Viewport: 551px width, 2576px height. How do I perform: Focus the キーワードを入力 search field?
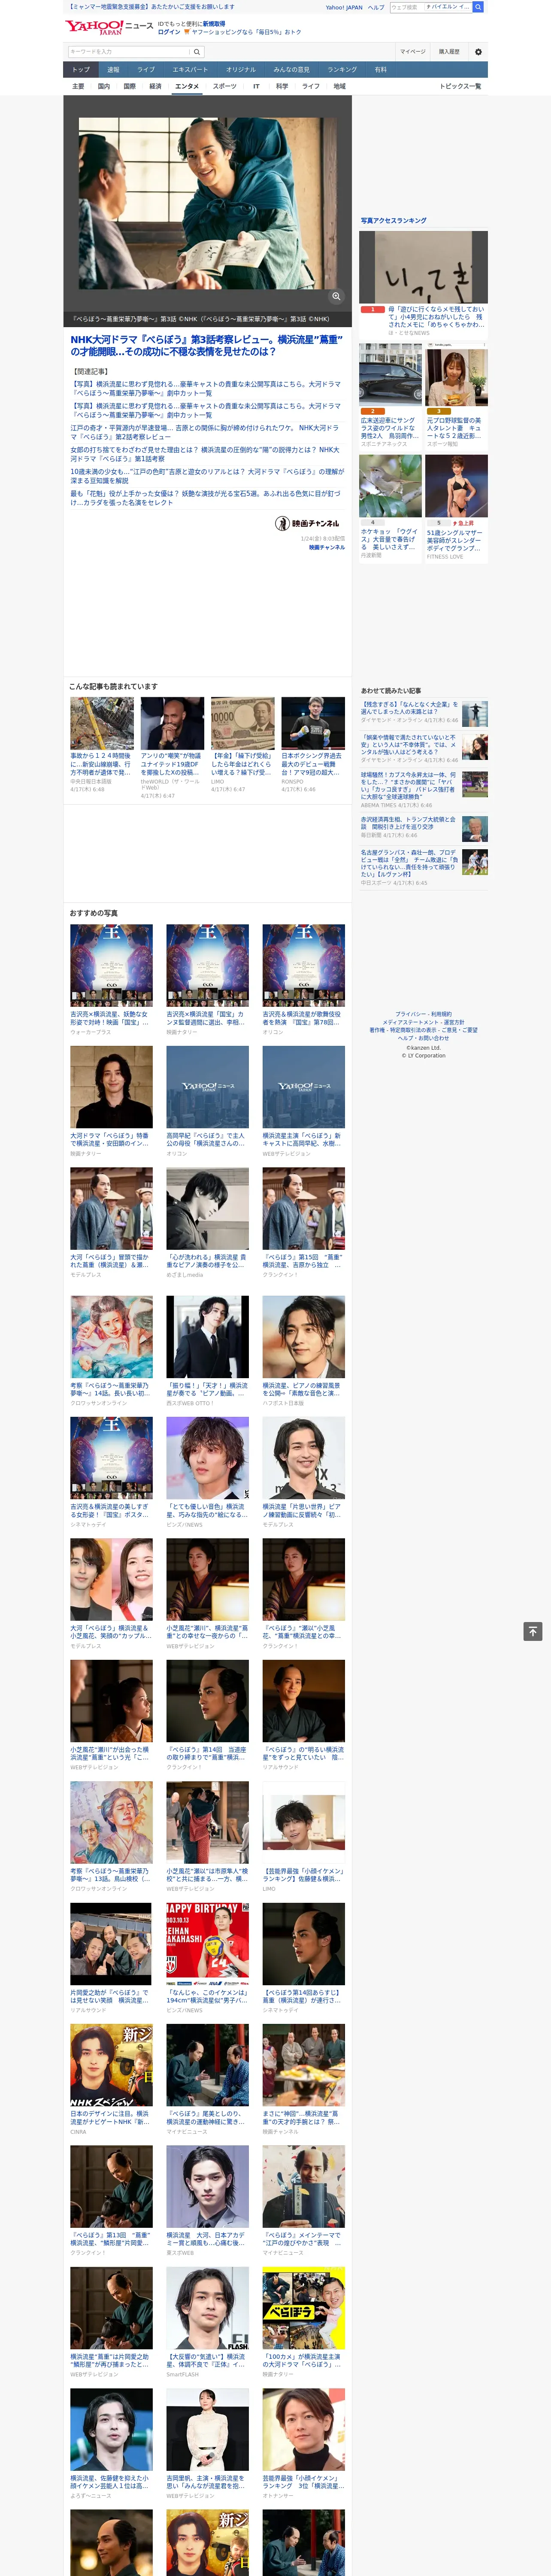pyautogui.click(x=129, y=52)
